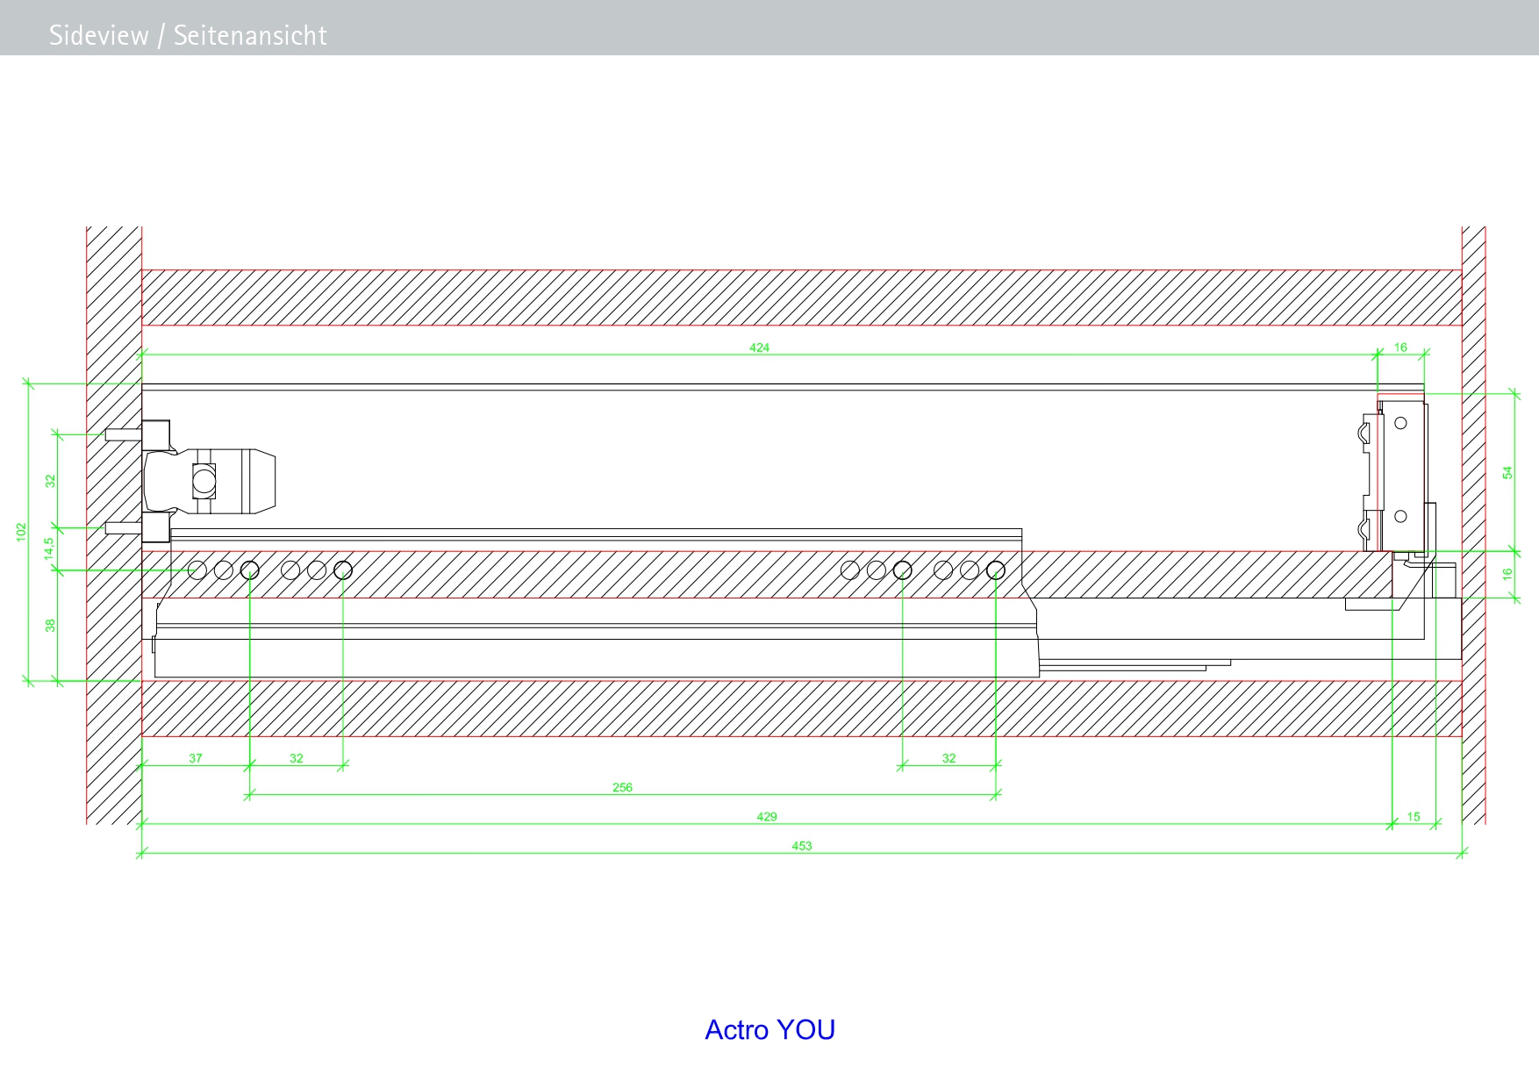Click the upper mounting dowel on left wall
1539x1089 pixels.
coord(122,433)
